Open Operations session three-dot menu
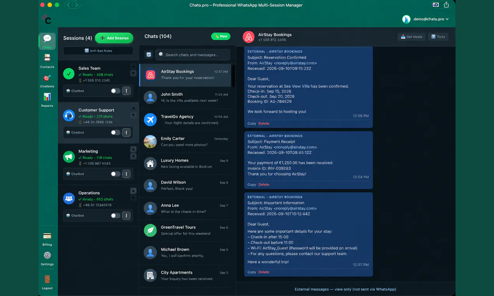This screenshot has height=296, width=494. [x=126, y=215]
